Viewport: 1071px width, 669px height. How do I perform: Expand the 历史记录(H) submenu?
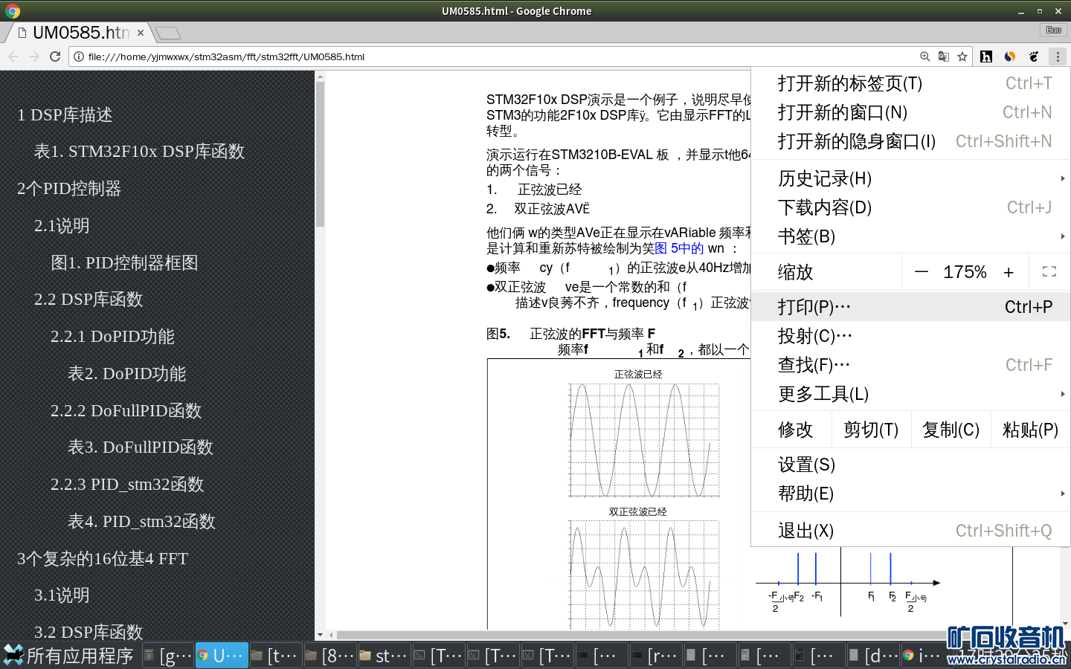click(x=910, y=178)
